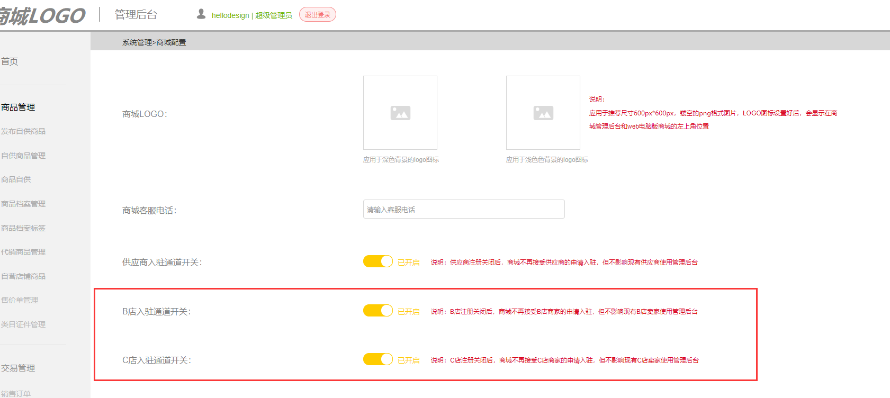
Task: Open 商品档案标签 menu item
Action: tap(23, 228)
